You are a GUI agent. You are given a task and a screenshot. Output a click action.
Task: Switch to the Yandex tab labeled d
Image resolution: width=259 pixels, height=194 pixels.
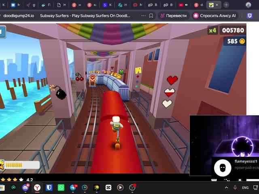tap(199, 5)
